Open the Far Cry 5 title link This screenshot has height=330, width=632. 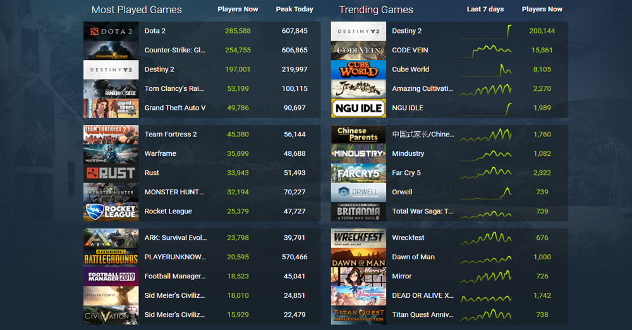pos(406,173)
